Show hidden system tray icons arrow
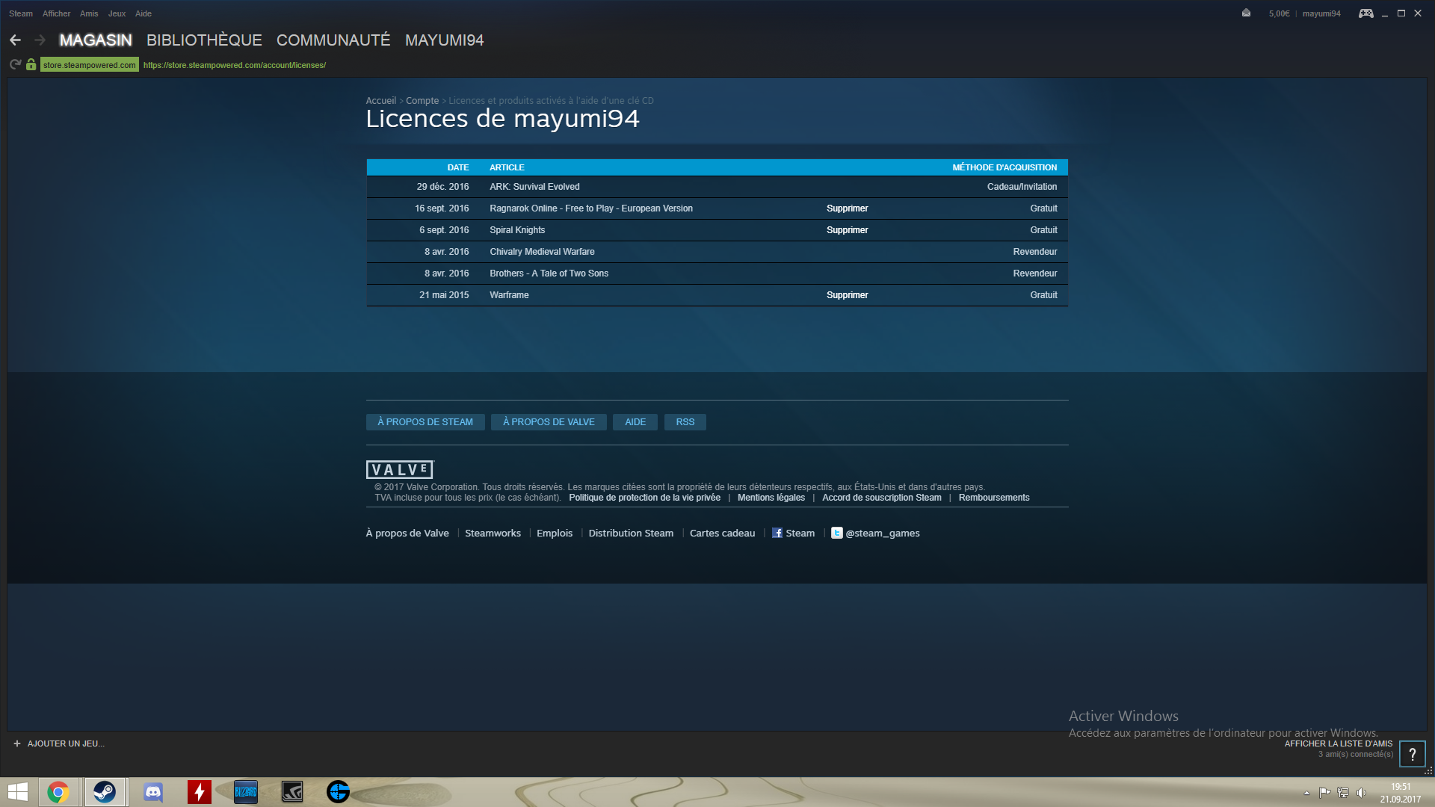Screen dimensions: 1435x807 pos(1306,793)
